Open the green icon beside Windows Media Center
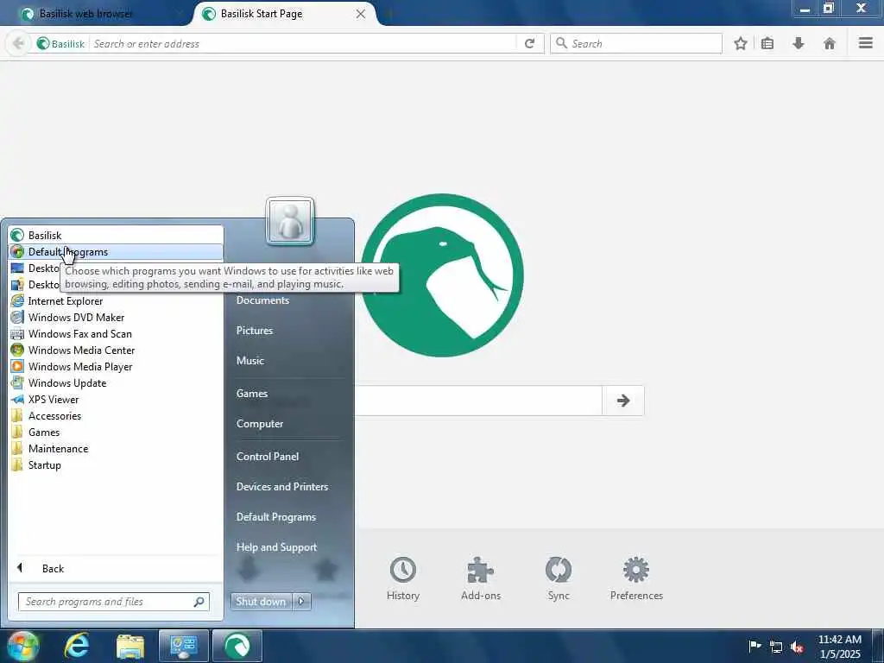Screen dimensions: 884x663 (x=17, y=350)
